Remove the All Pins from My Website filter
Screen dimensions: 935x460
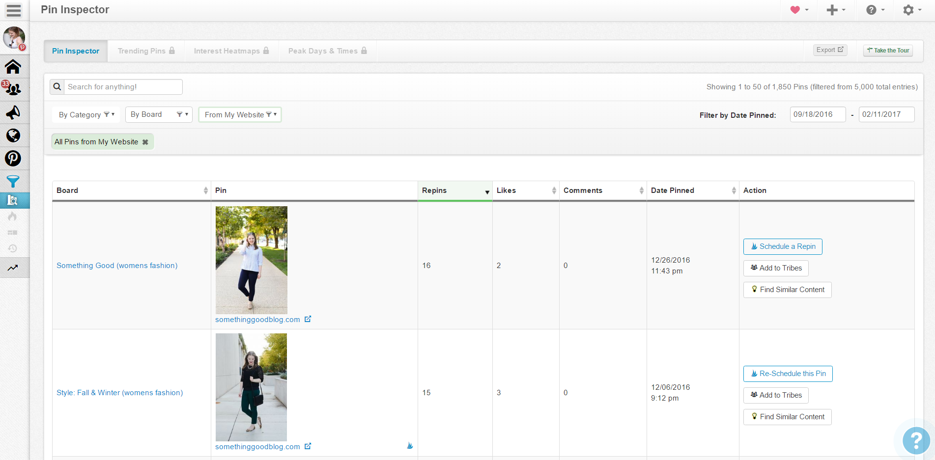pyautogui.click(x=145, y=142)
